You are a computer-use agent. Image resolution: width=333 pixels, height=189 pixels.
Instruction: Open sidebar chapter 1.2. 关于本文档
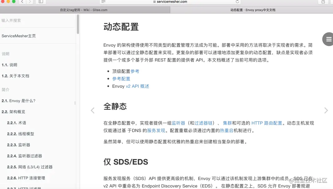15,76
